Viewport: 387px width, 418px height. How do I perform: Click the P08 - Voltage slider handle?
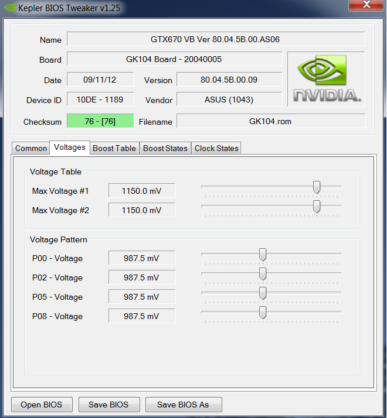click(x=263, y=313)
